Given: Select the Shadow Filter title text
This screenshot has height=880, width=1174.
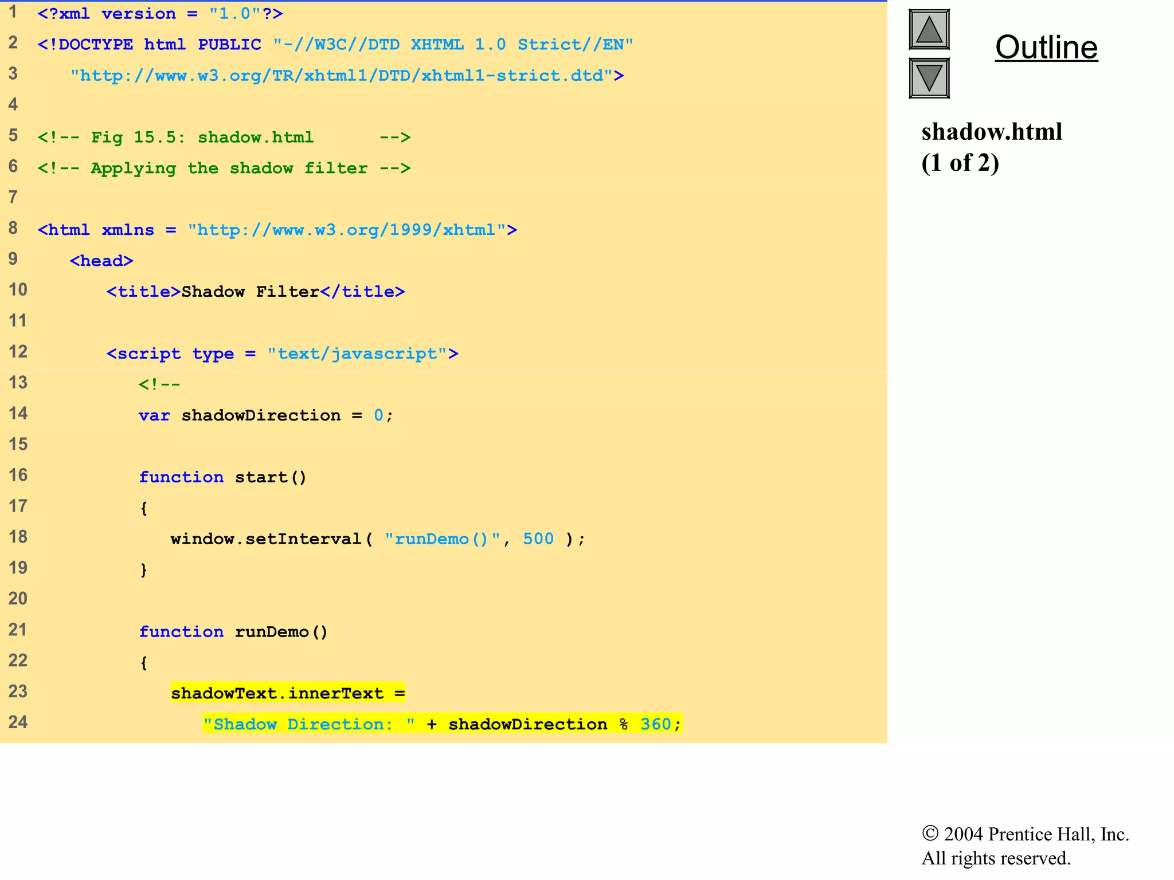Looking at the screenshot, I should click(251, 292).
